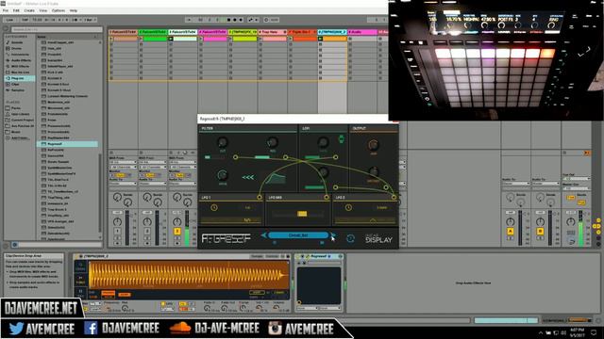The image size is (604, 339).
Task: Select Regressif in the plug-ins list
Action: (x=67, y=144)
